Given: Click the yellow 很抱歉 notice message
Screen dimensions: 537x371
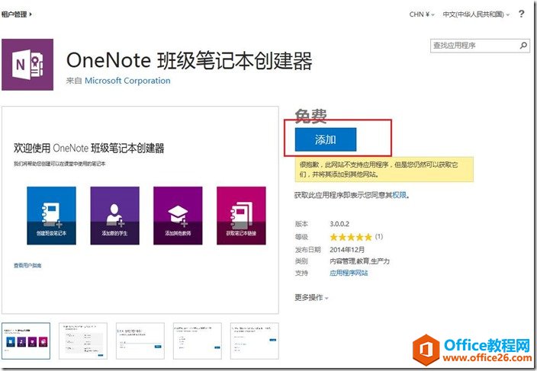Looking at the screenshot, I should (x=384, y=169).
